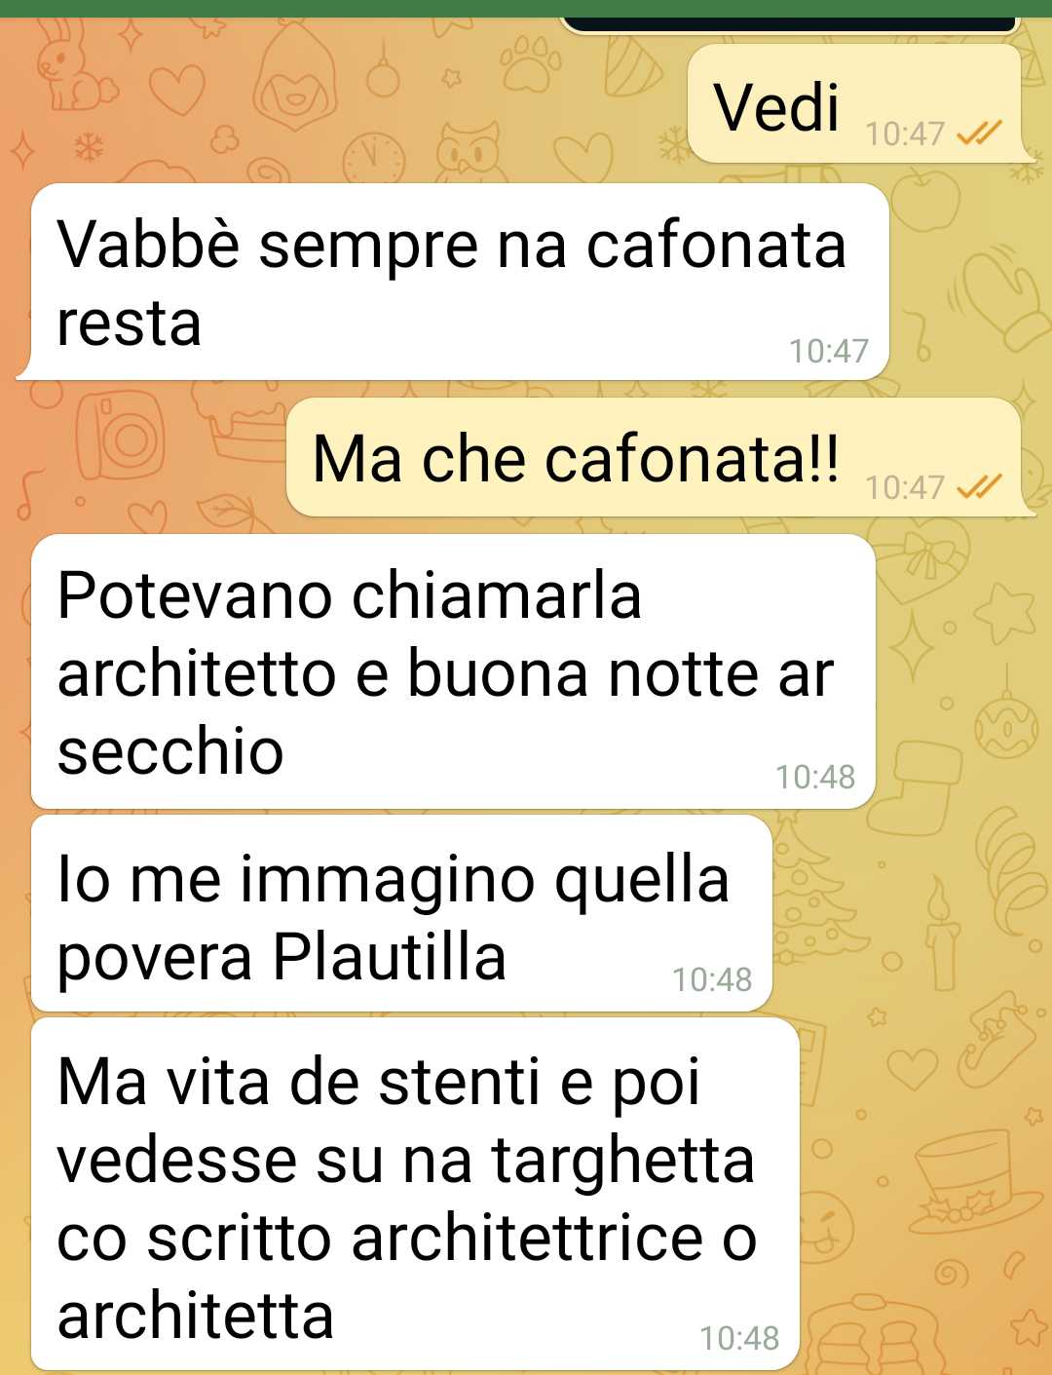Select message "Vabbè sempre na cafonata resta"
1052x1375 pixels.
pyautogui.click(x=460, y=282)
